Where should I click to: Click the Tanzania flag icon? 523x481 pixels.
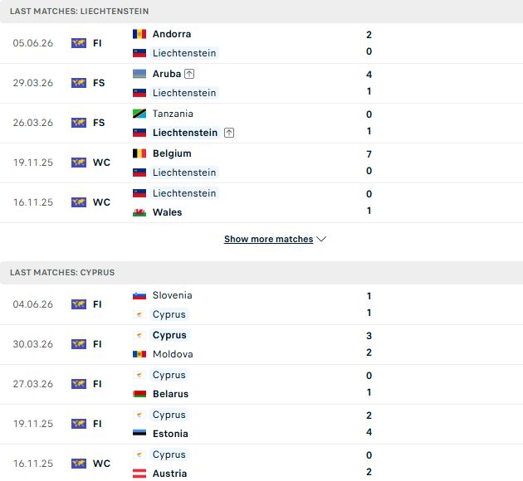point(139,114)
